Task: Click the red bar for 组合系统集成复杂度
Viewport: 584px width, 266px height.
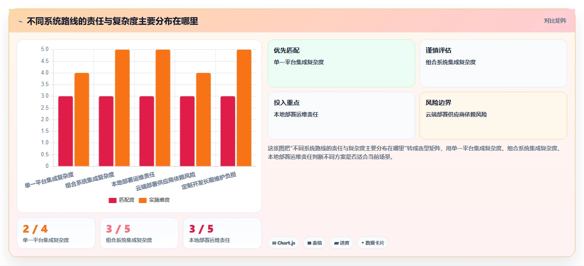Action: tap(106, 131)
